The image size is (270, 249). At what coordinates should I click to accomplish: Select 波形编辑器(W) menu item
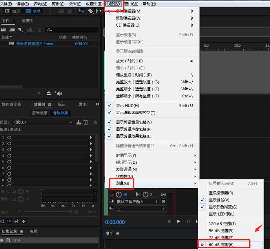click(x=152, y=18)
